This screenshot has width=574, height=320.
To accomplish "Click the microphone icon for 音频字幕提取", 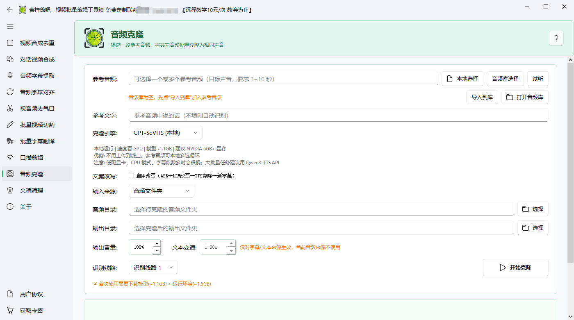I will pos(10,76).
